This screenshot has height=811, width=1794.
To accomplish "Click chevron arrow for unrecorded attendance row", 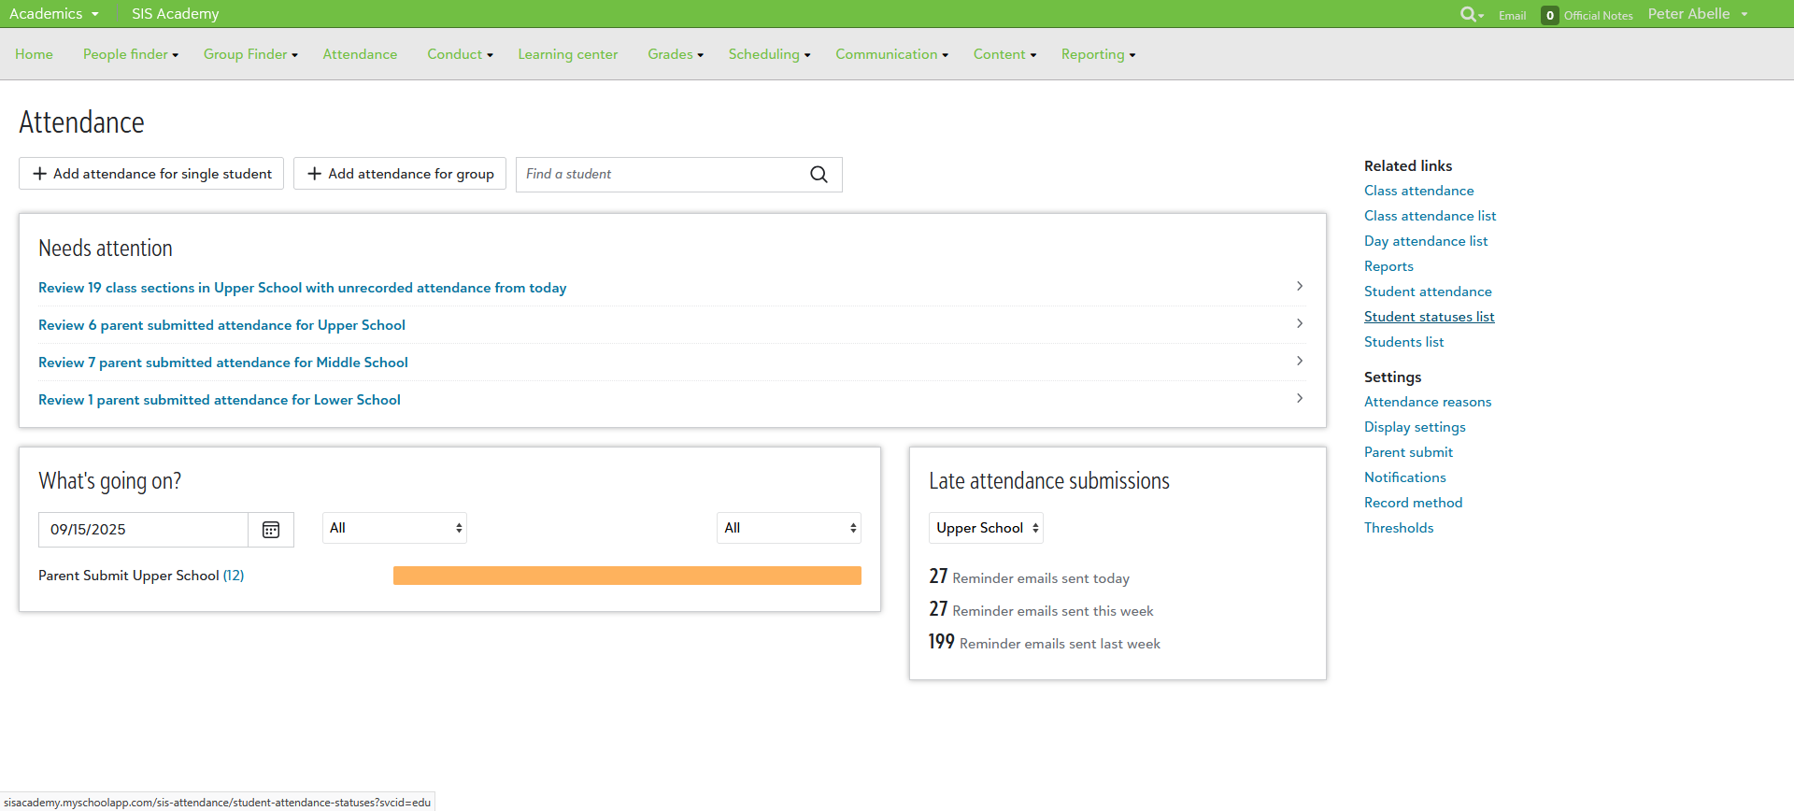I will click(x=1300, y=287).
